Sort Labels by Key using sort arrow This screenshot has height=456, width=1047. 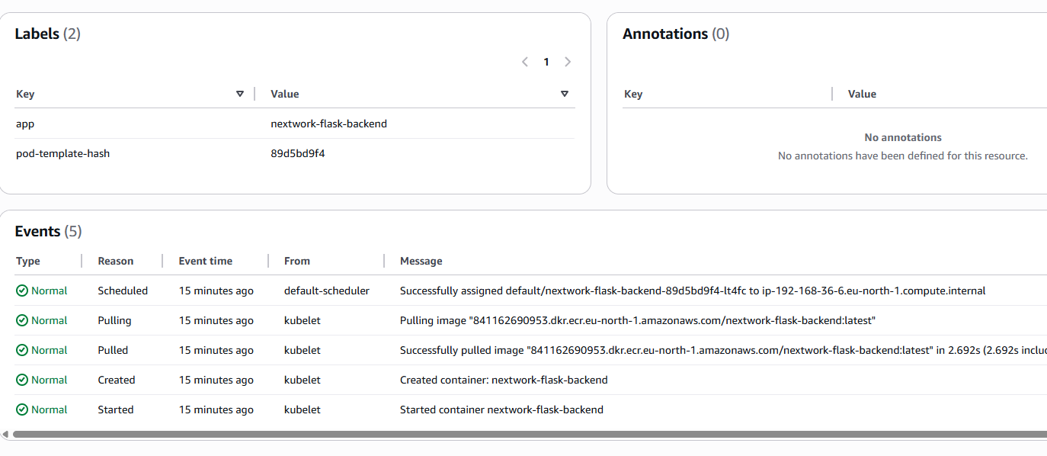(240, 94)
